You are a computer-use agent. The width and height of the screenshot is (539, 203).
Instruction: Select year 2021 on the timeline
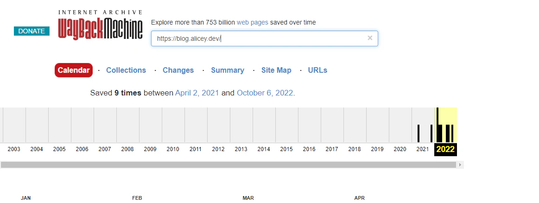pos(423,149)
